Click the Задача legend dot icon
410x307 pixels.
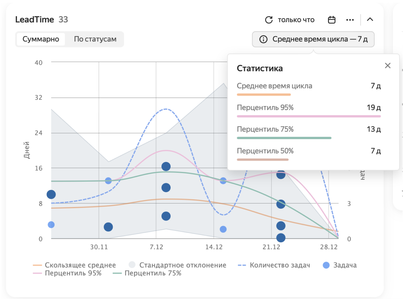pos(326,265)
